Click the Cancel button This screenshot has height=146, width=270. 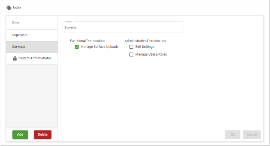point(252,135)
